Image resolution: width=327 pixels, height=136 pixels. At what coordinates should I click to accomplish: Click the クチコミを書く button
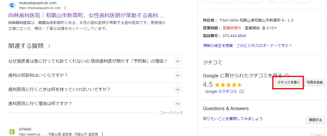pos(288,82)
